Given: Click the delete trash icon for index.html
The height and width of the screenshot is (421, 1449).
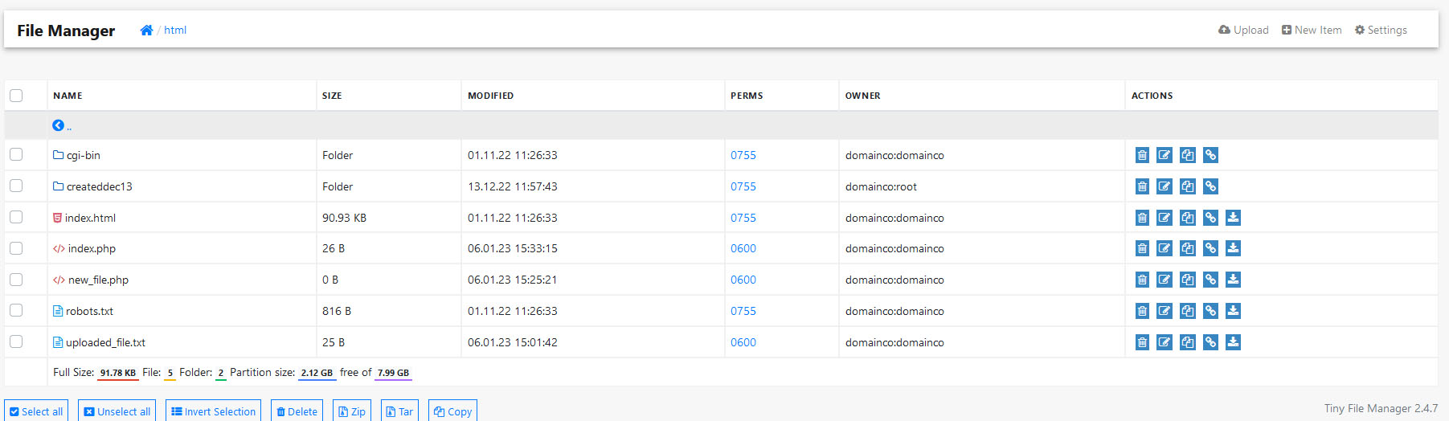Looking at the screenshot, I should 1142,218.
